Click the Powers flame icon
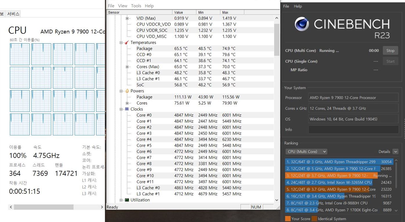Image resolution: width=405 pixels, height=222 pixels. point(127,91)
